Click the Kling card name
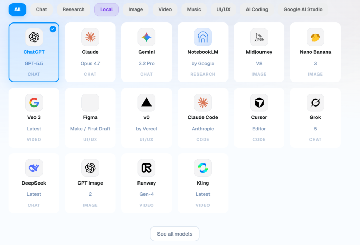Screen dimensions: 360x245 tap(203, 183)
